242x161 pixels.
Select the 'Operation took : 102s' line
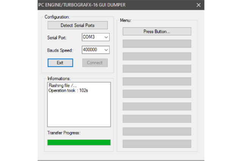(x=68, y=91)
